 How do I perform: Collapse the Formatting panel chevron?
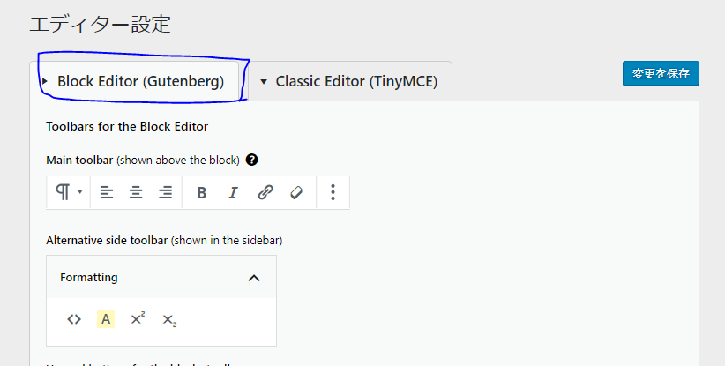tap(254, 278)
